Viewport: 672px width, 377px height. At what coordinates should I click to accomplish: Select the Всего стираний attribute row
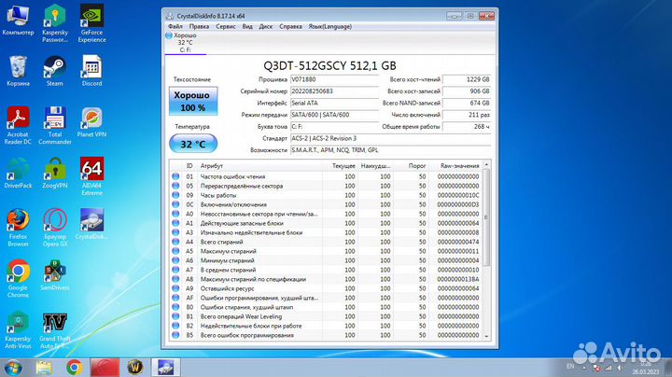[x=326, y=242]
